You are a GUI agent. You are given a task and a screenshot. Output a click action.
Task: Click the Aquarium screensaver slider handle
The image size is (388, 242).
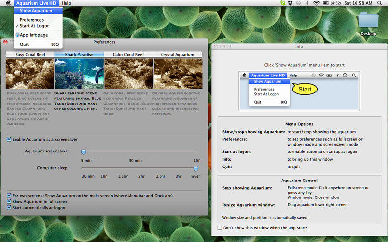(84, 151)
